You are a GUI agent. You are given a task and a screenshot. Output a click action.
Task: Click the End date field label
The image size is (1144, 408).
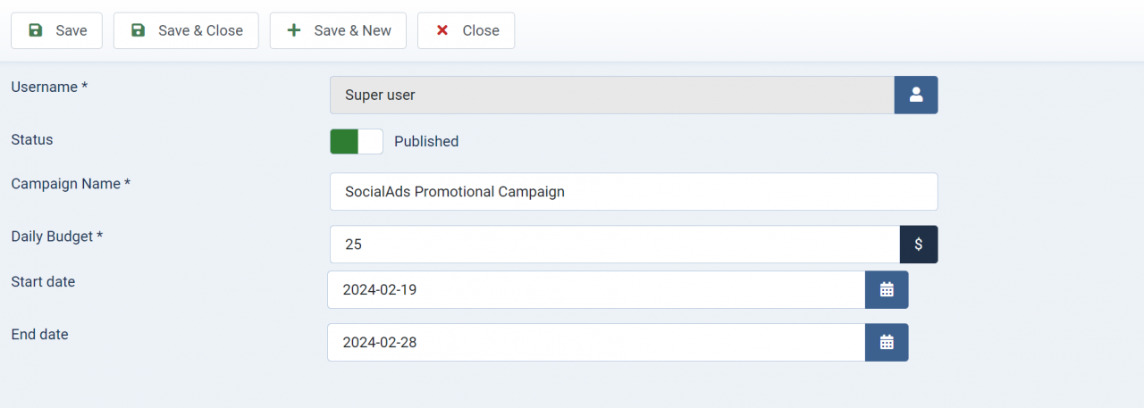point(39,334)
